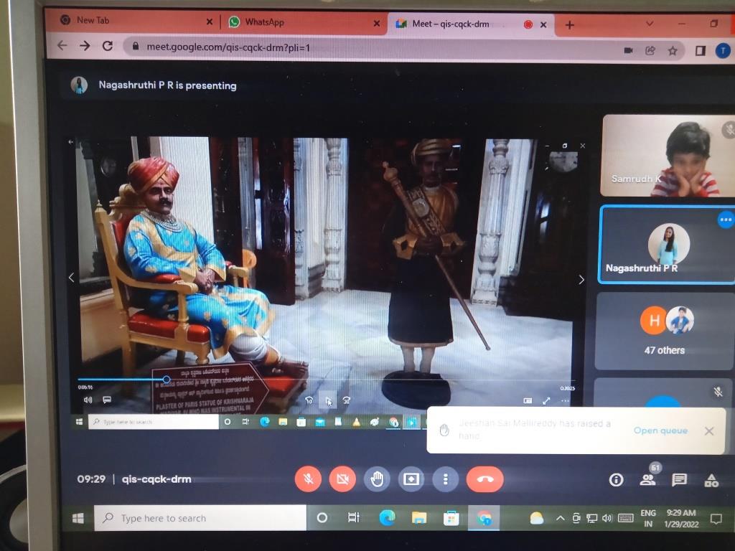
Task: Click the seek slider handle in shared video
Action: (167, 379)
